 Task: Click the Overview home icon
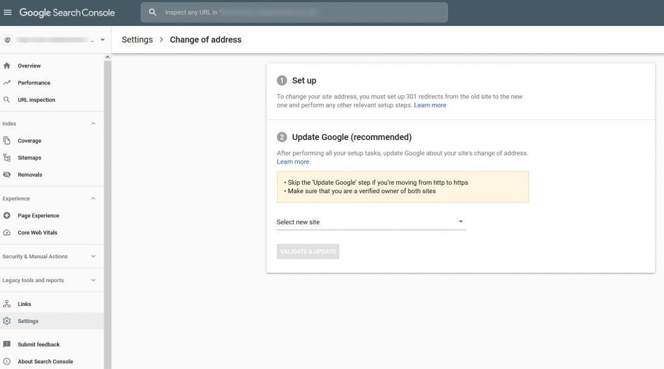6,65
